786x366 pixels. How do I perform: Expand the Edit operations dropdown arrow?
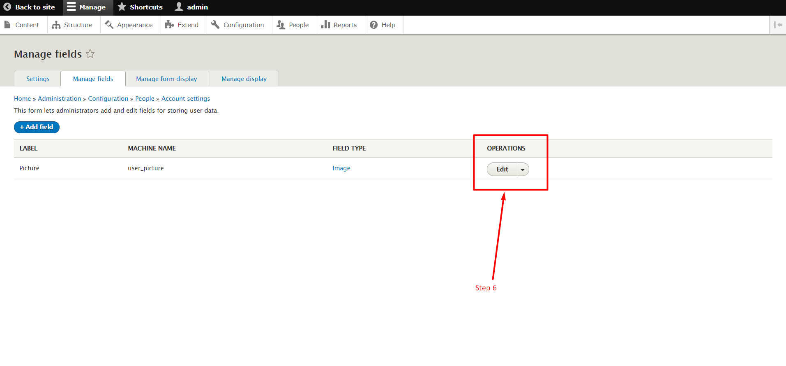click(523, 169)
